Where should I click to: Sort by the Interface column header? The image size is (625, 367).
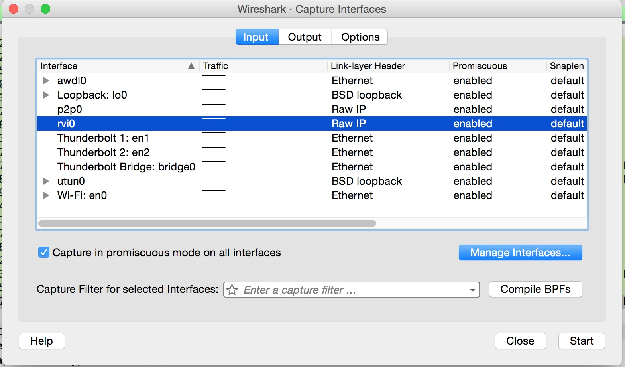(118, 66)
